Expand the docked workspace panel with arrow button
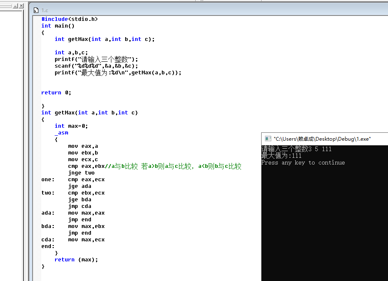388x281 pixels. click(15, 6)
